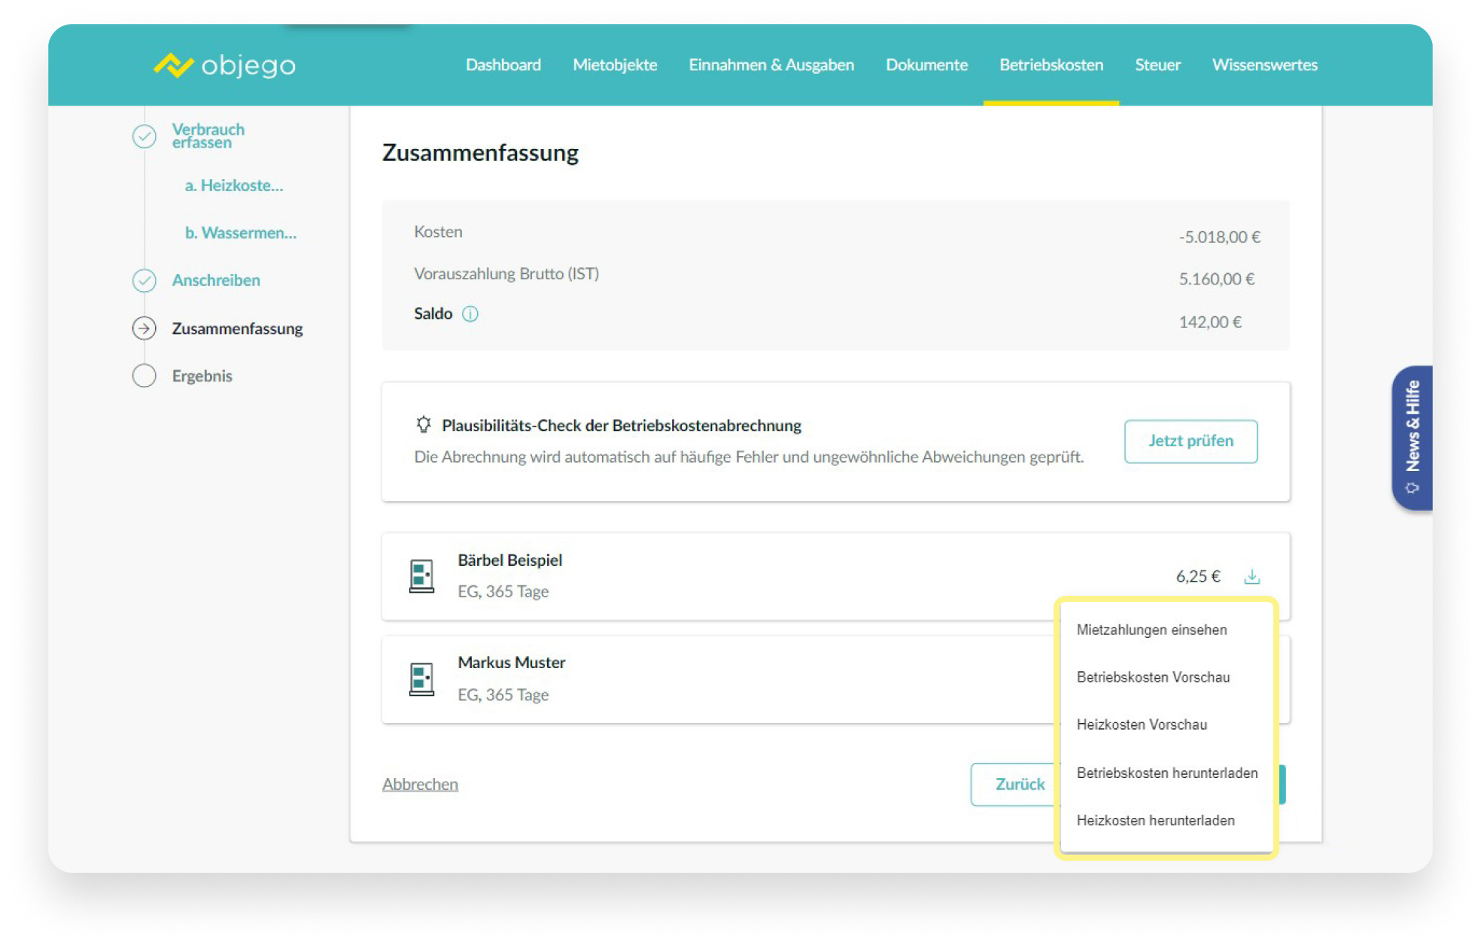Open the Einnahmen & Ausgaben tab

771,65
